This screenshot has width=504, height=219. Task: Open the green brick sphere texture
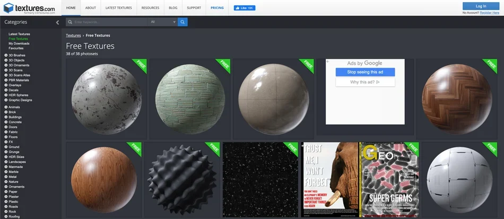pos(190,99)
